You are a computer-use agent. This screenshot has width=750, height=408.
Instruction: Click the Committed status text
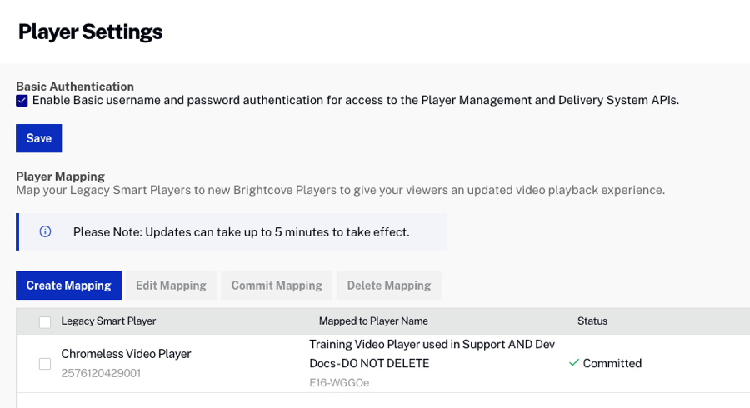pyautogui.click(x=612, y=363)
